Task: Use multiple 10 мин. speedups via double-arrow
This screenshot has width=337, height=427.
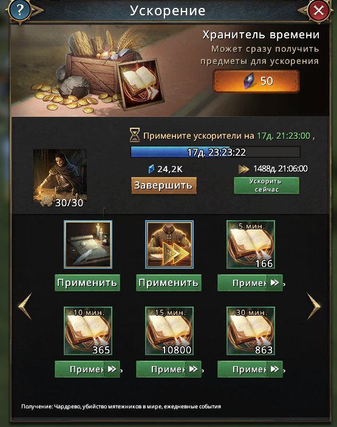Action: pyautogui.click(x=112, y=369)
